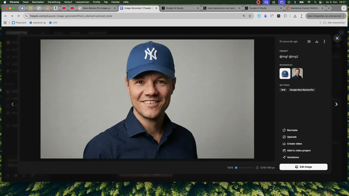The width and height of the screenshot is (349, 196).
Task: Open the Darstellung menu
Action: pyautogui.click(x=54, y=2)
